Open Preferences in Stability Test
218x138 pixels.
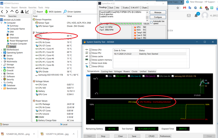(165, 136)
